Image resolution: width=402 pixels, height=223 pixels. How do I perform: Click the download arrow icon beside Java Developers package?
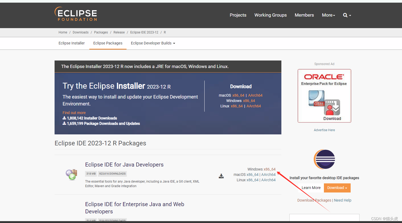coord(221,176)
